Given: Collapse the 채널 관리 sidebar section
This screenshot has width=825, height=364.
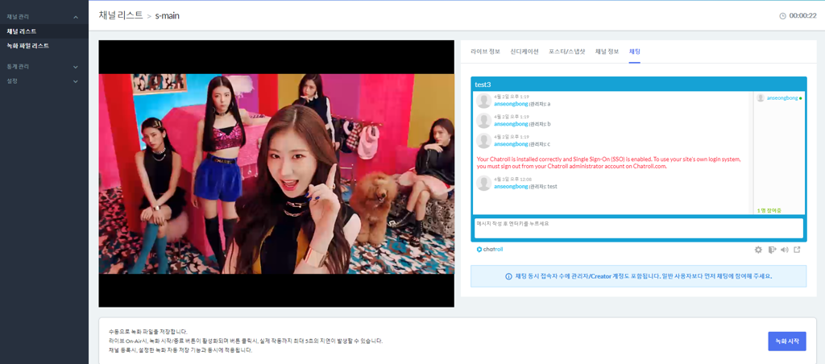Looking at the screenshot, I should pos(76,17).
